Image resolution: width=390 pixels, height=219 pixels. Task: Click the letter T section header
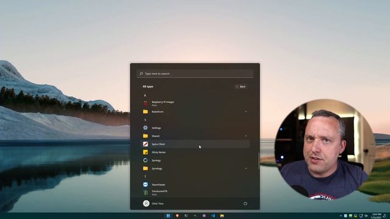pyautogui.click(x=145, y=176)
